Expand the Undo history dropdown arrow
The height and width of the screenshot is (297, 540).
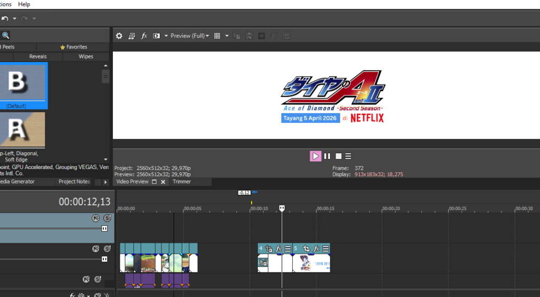(14, 18)
